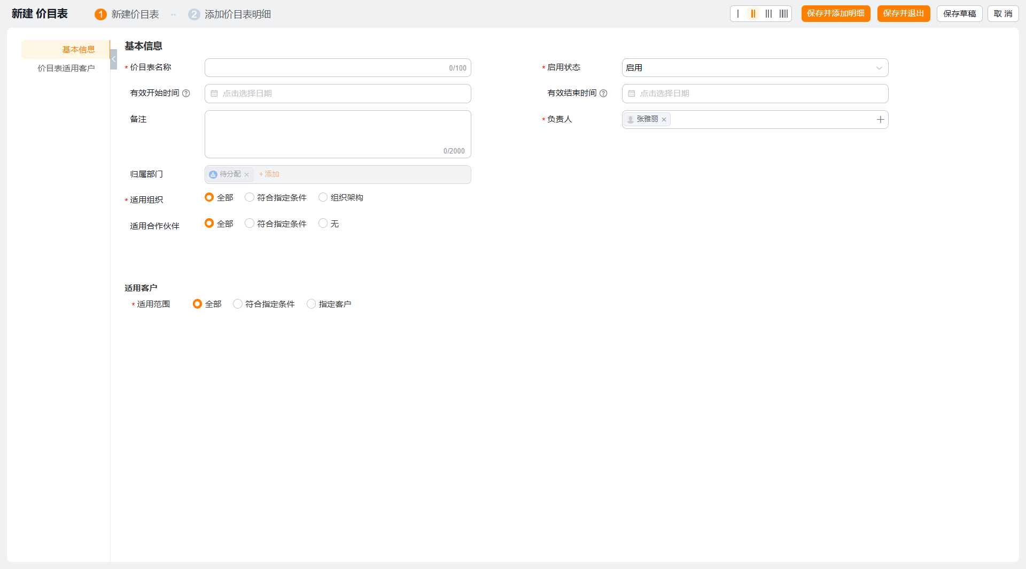Select 符合指定条件 for 适用合作伙伴
The image size is (1026, 569).
[250, 224]
